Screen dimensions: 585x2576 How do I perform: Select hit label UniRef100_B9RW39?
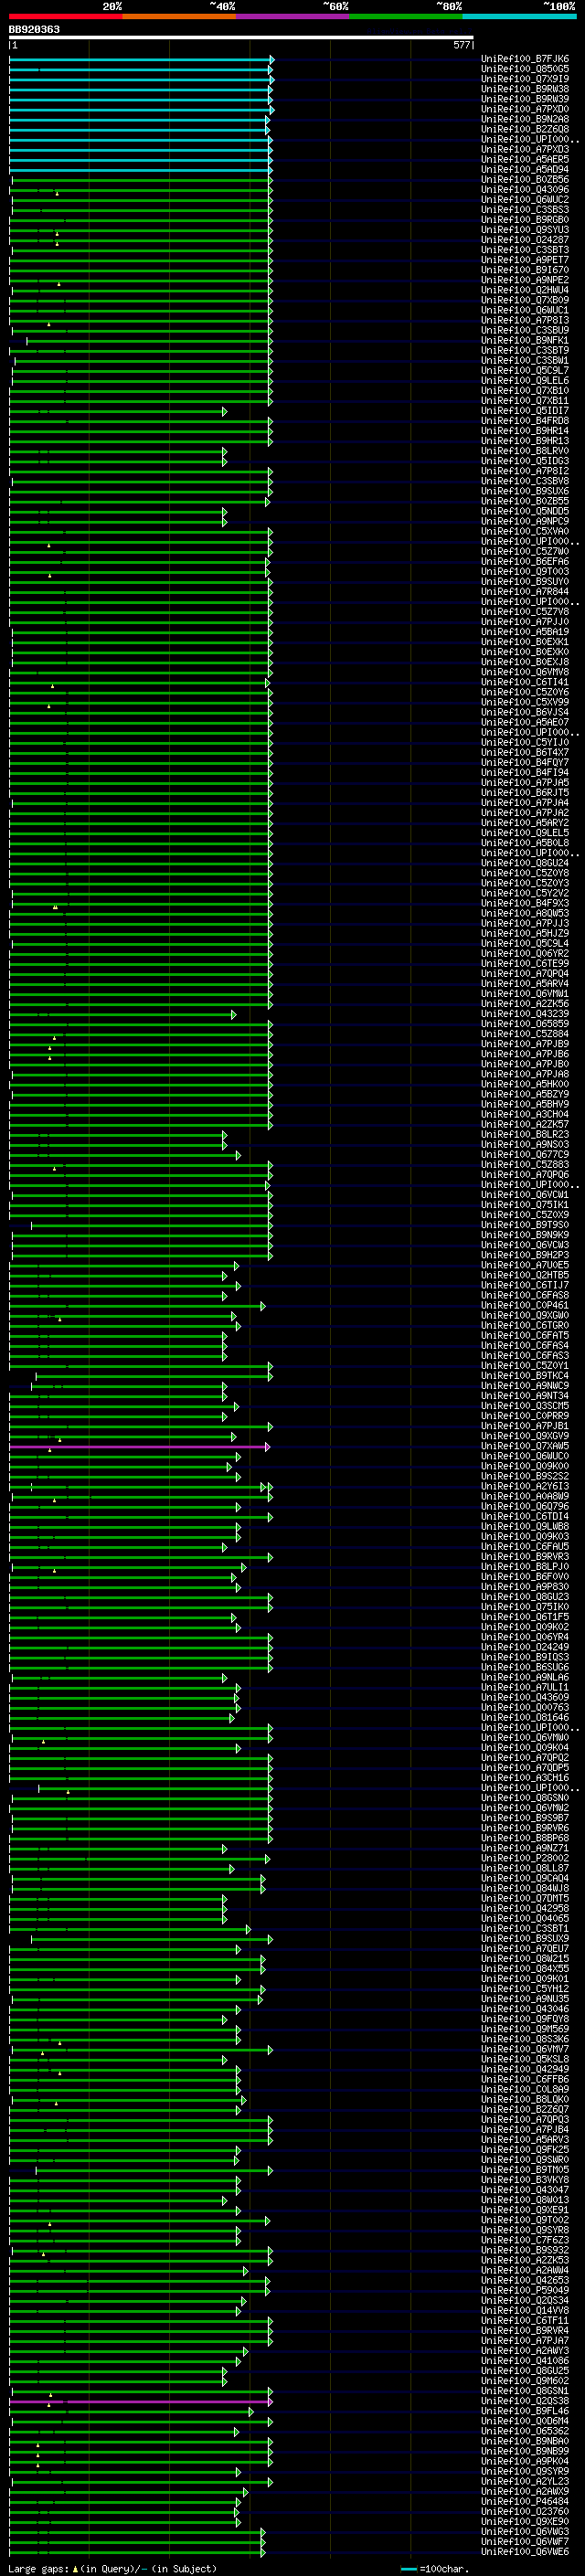[525, 99]
